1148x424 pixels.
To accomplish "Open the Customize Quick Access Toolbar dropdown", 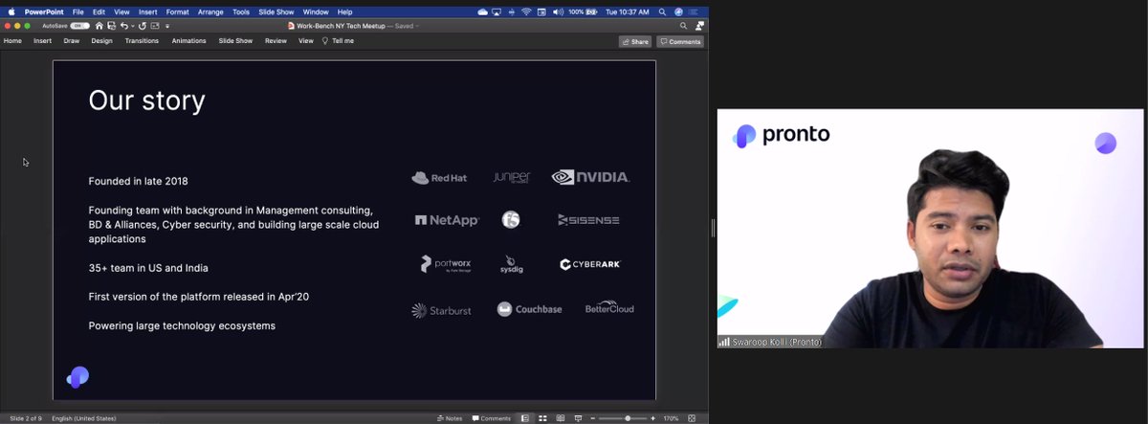I will coord(167,26).
